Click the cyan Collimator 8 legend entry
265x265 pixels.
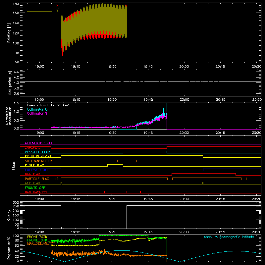(37, 109)
